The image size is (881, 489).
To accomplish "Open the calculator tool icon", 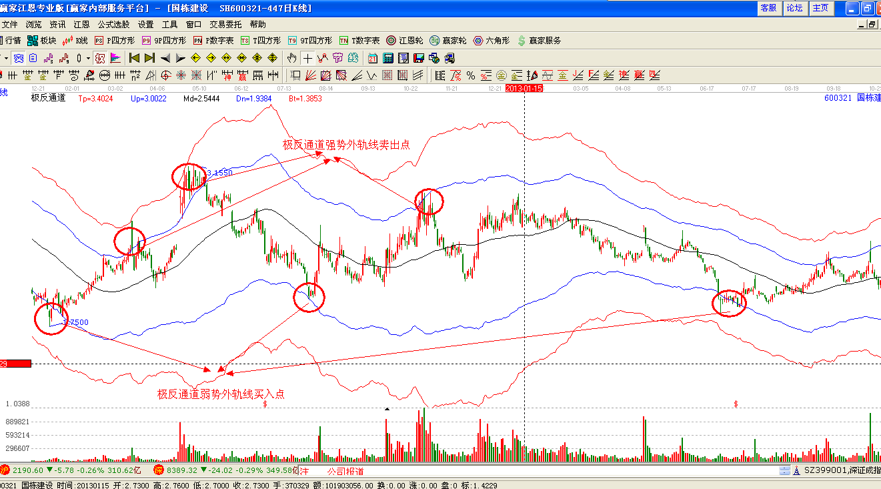I will (x=387, y=58).
